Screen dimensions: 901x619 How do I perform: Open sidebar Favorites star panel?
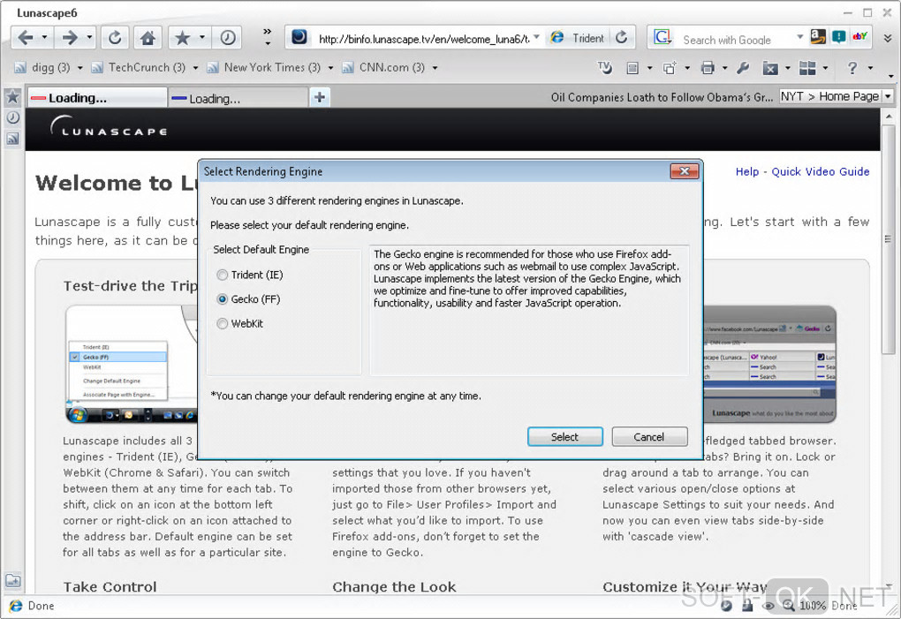(12, 97)
